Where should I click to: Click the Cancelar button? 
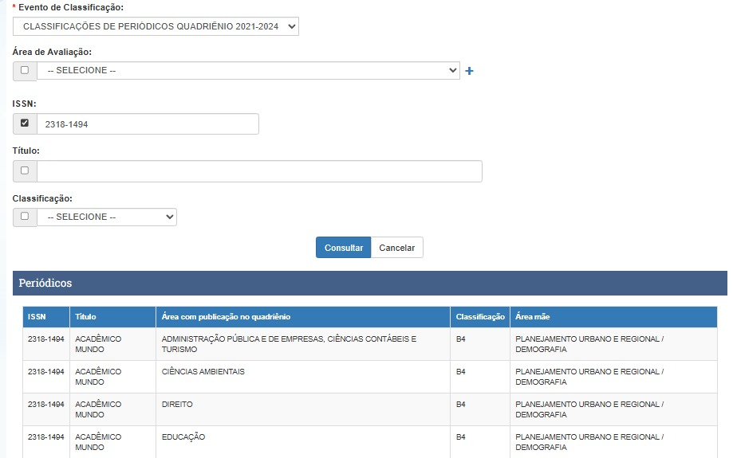point(396,248)
